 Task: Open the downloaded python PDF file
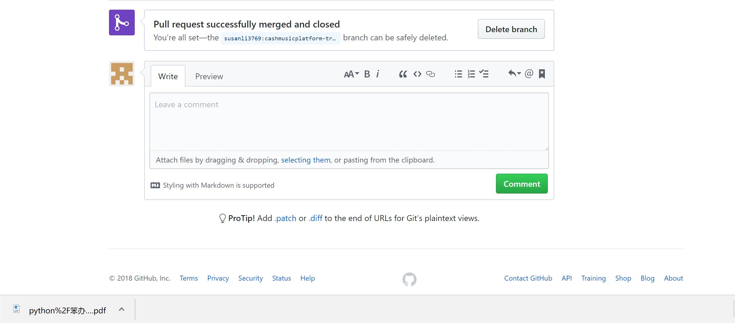tap(67, 310)
